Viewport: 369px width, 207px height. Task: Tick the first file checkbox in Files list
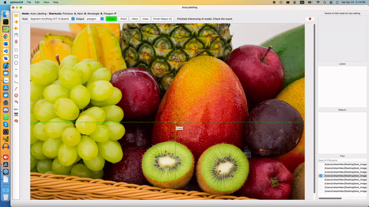[x=321, y=165]
